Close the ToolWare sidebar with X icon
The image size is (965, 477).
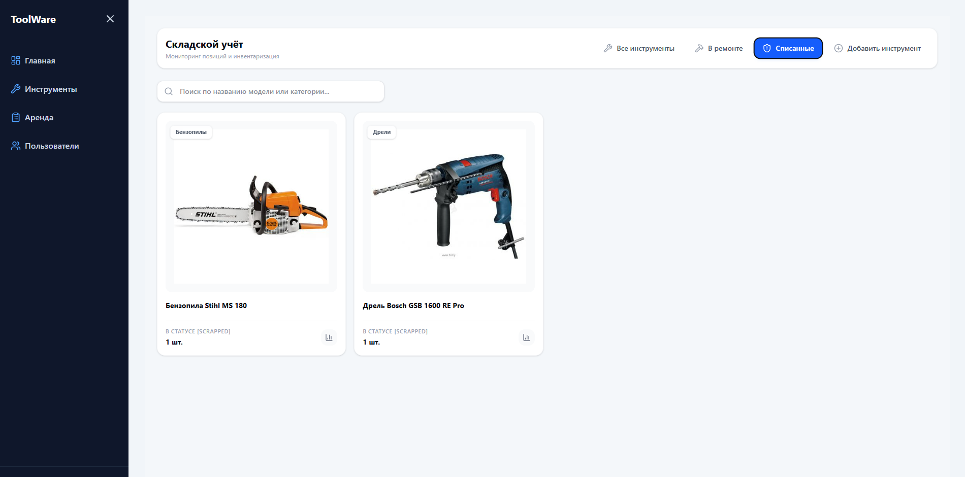[110, 19]
